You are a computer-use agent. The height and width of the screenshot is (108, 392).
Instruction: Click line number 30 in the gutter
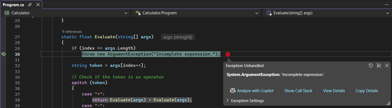[x=17, y=54]
